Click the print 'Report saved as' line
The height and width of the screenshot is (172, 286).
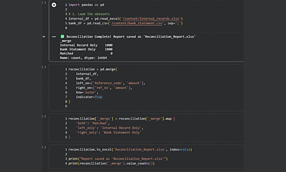point(118,159)
